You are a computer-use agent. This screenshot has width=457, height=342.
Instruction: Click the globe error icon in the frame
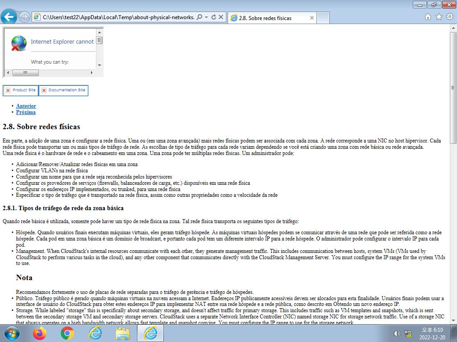point(19,43)
